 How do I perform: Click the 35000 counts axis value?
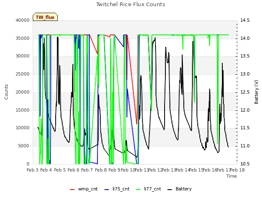pos(23,38)
